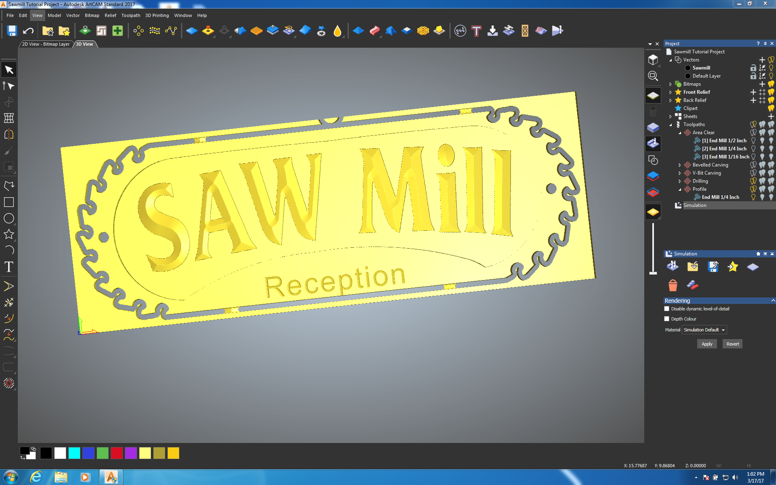This screenshot has width=776, height=485.
Task: Expand the Bevelled Carving toolpath group
Action: pyautogui.click(x=680, y=165)
